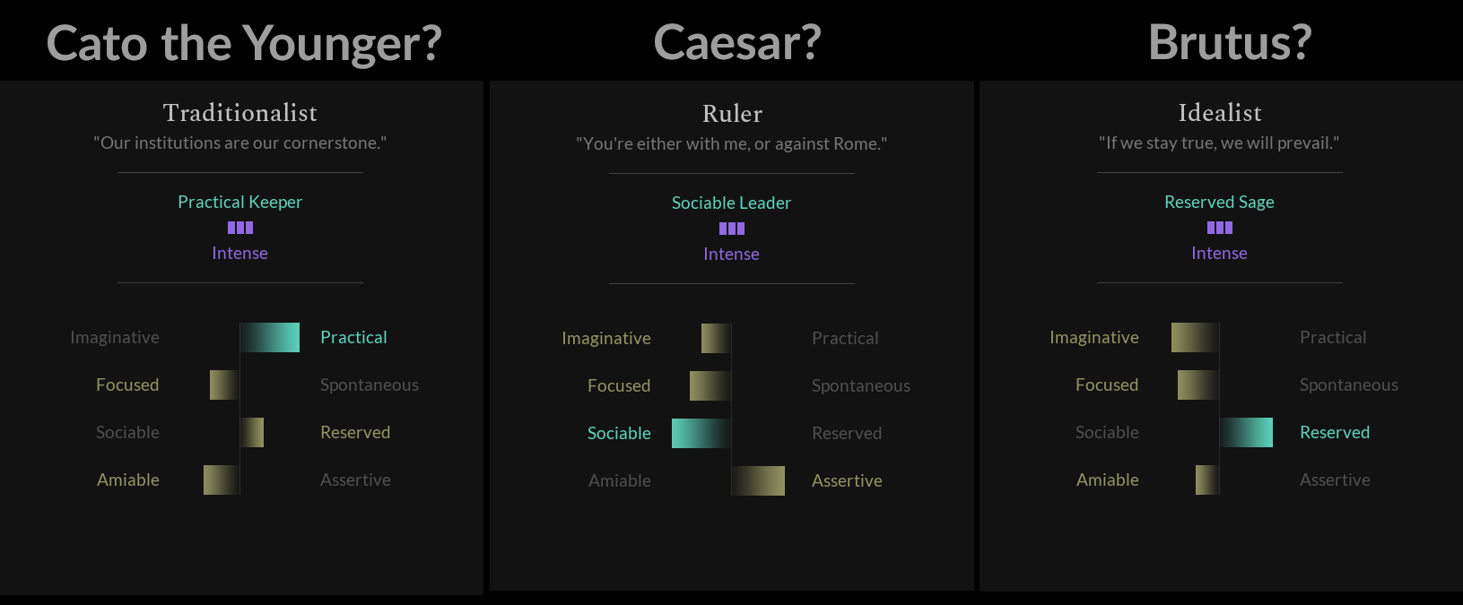Viewport: 1463px width, 605px height.
Task: Click Caesar's purple intensity bars icon
Action: (x=732, y=229)
